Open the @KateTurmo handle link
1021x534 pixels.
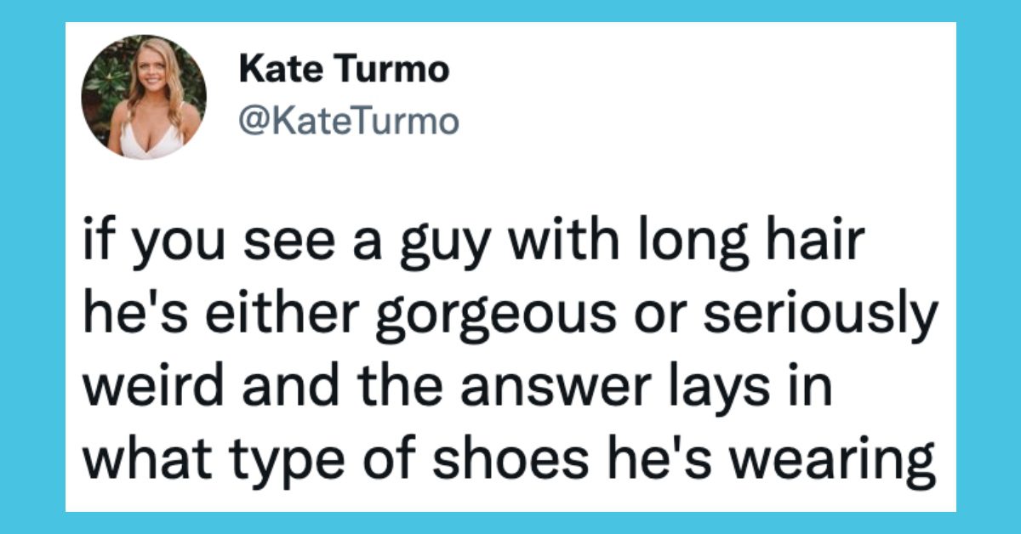[349, 121]
